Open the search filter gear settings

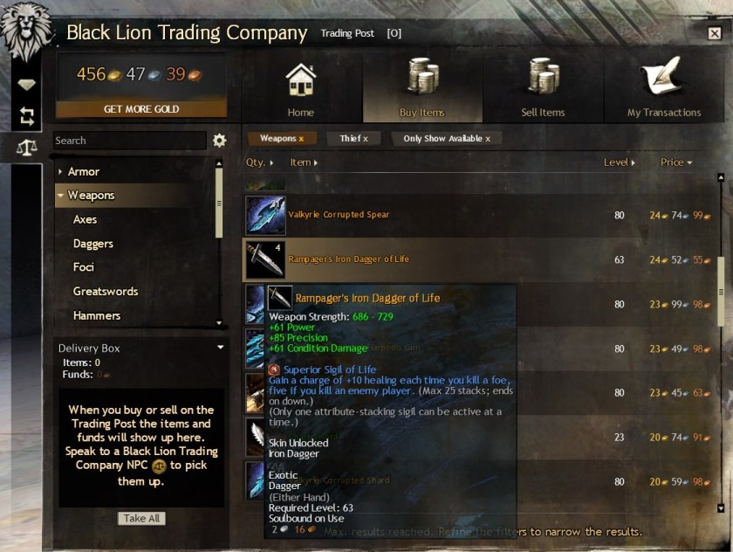(x=219, y=141)
